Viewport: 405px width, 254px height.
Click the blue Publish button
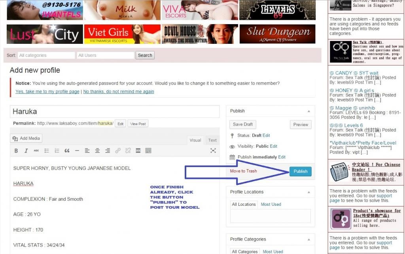(301, 171)
